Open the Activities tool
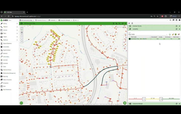Image resolution: width=181 pixels, height=114 pixels. pos(5,60)
